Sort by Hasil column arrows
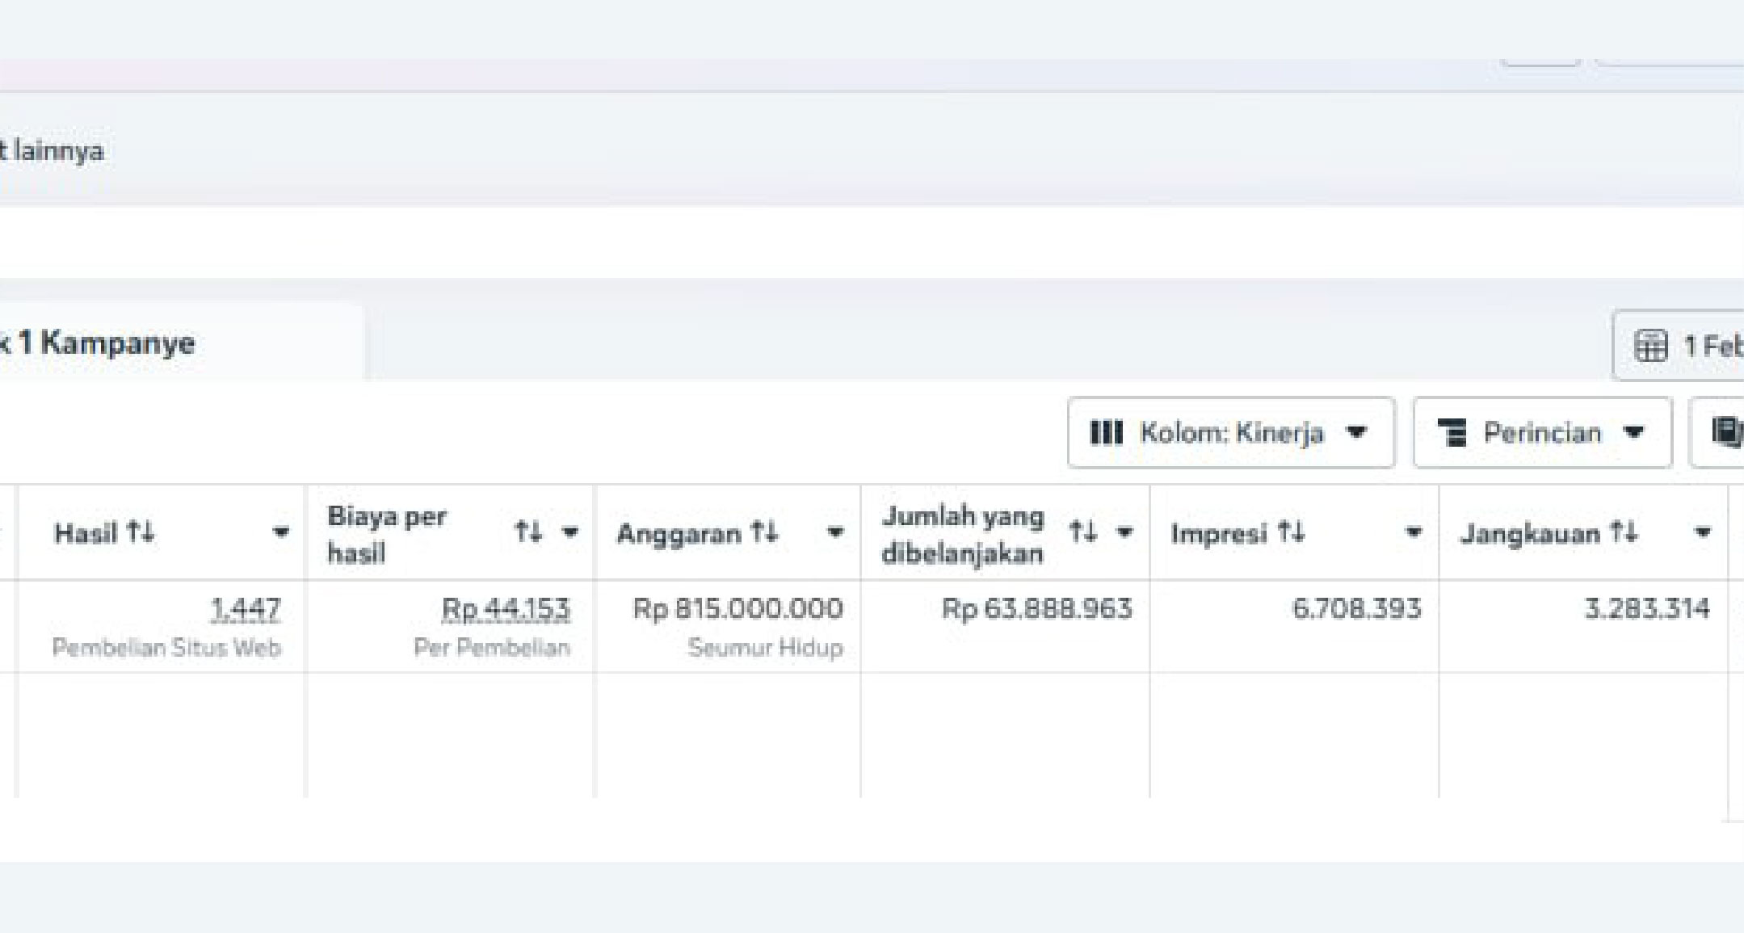This screenshot has width=1744, height=933. [140, 532]
